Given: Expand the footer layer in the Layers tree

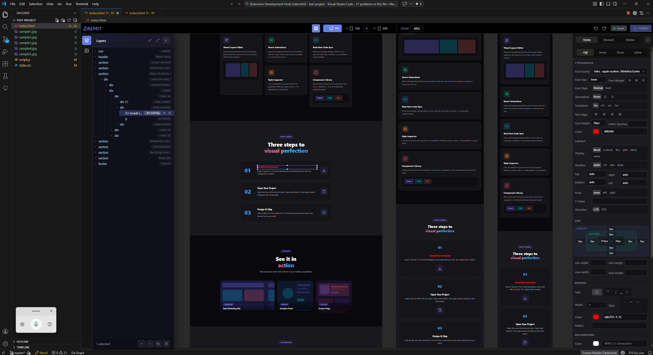Looking at the screenshot, I should (96, 164).
